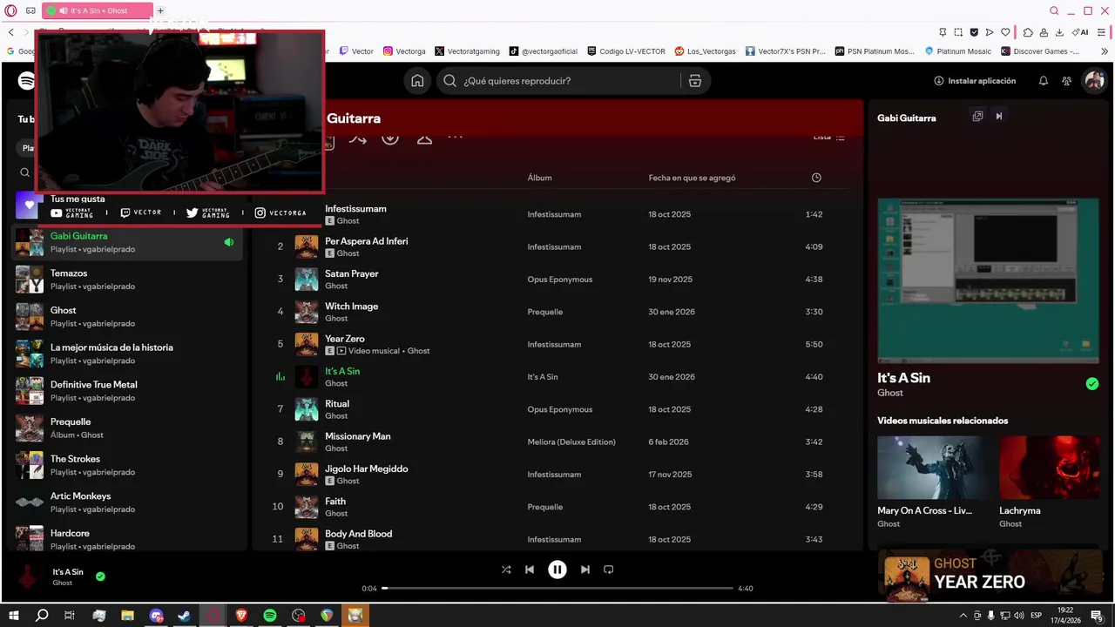Image resolution: width=1115 pixels, height=627 pixels.
Task: Open the Spotify home page icon
Action: [x=417, y=81]
